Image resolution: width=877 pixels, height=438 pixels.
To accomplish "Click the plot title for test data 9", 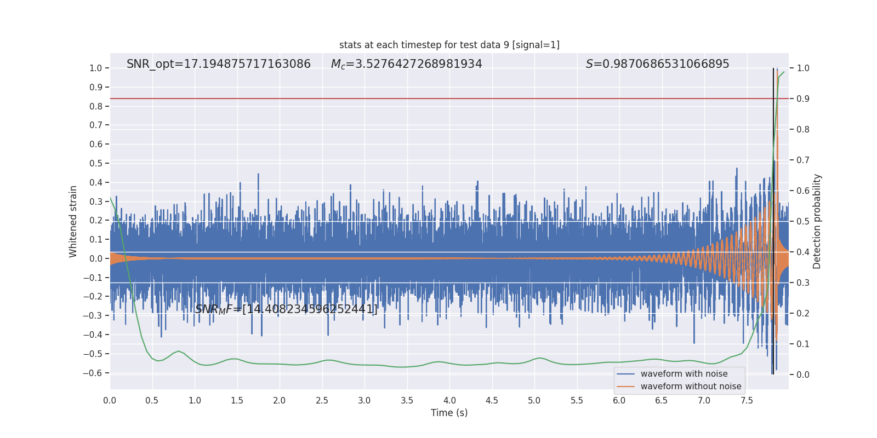I will (449, 45).
